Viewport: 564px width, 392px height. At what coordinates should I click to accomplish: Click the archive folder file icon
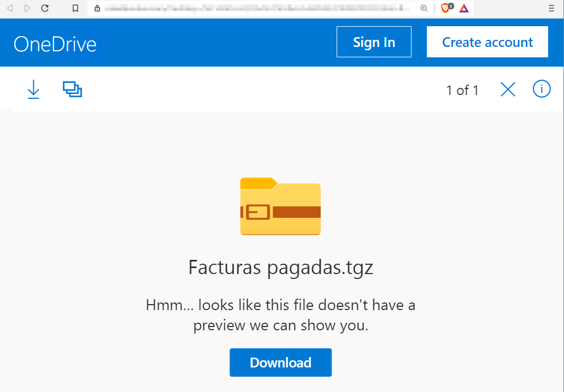click(280, 206)
